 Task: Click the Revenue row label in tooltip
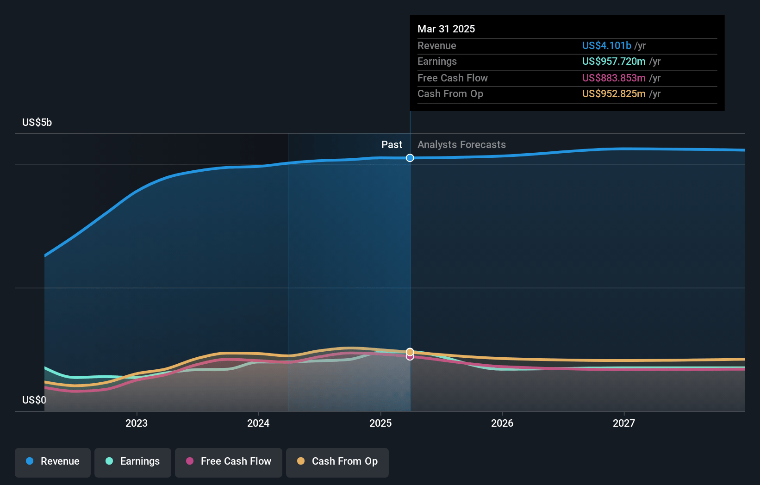tap(436, 45)
